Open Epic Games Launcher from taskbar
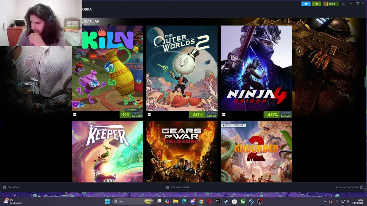The height and width of the screenshot is (206, 367). coord(218,201)
